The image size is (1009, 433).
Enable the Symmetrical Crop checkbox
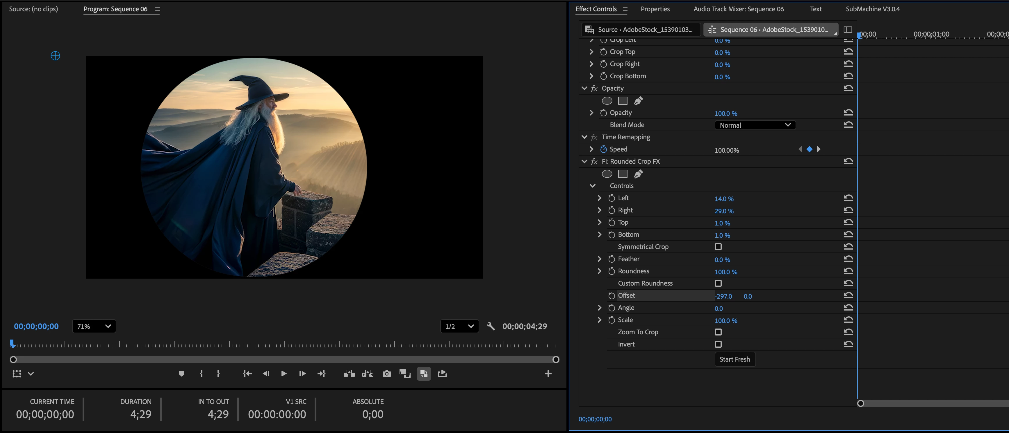(x=718, y=247)
